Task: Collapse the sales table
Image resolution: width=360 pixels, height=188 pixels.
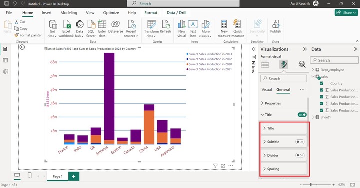Action: [x=313, y=76]
